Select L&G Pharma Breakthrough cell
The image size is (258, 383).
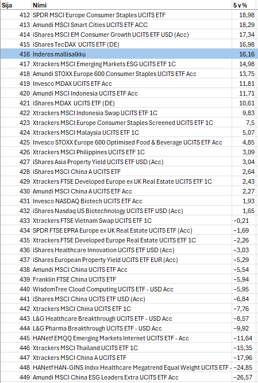132,328
